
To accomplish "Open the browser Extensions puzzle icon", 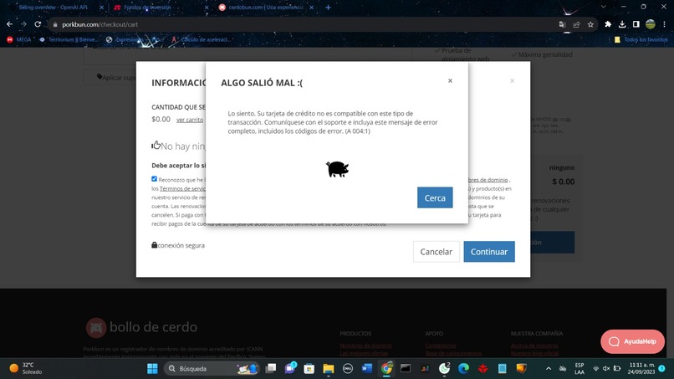I will (x=608, y=24).
